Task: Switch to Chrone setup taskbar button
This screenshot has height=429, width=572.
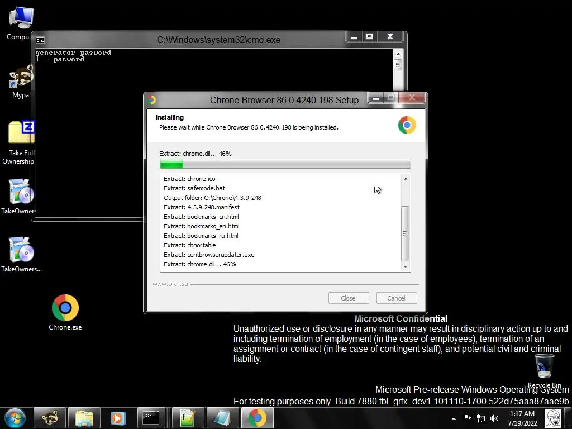Action: [257, 418]
